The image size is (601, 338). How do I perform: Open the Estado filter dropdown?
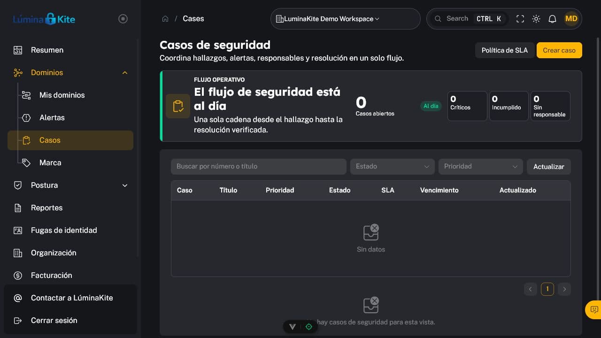tap(393, 167)
